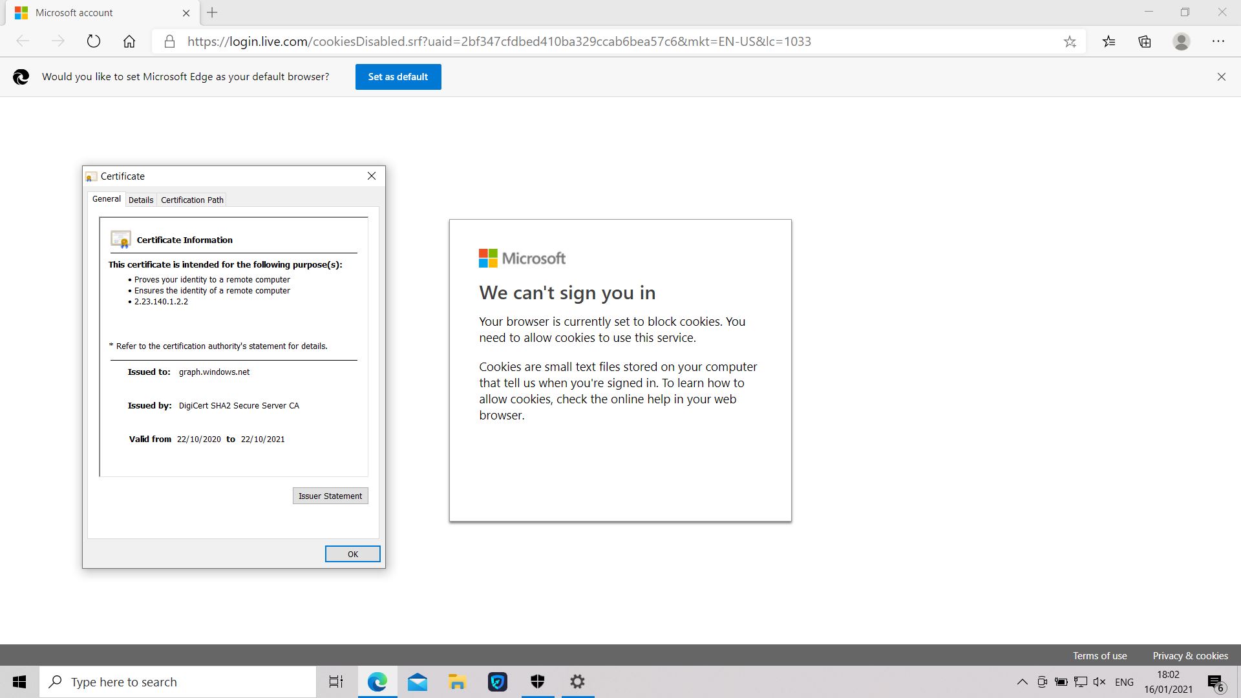Click the forward navigation arrow
The width and height of the screenshot is (1241, 698).
pyautogui.click(x=58, y=41)
